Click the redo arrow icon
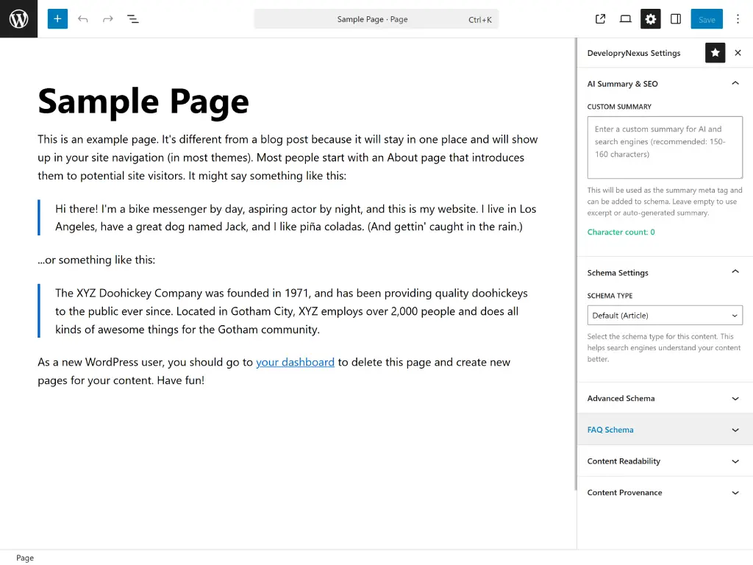The height and width of the screenshot is (565, 753). pyautogui.click(x=108, y=19)
